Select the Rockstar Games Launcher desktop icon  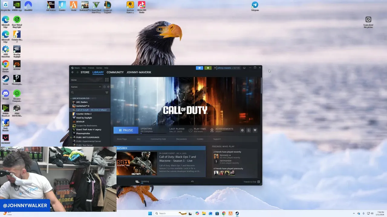tap(130, 7)
